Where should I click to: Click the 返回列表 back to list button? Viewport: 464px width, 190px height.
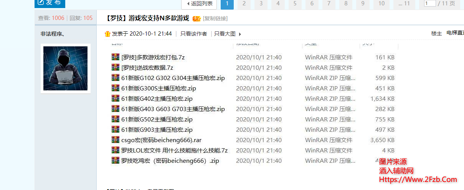[x=199, y=3]
